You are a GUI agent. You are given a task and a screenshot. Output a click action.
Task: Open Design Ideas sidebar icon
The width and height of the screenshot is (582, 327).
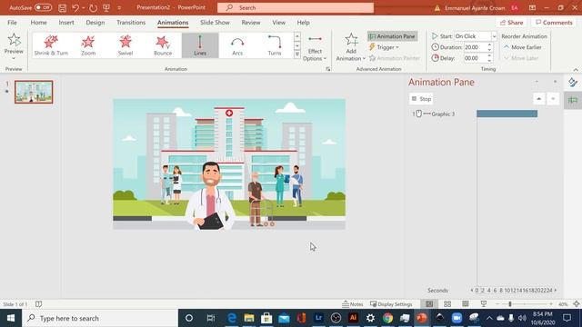(573, 83)
